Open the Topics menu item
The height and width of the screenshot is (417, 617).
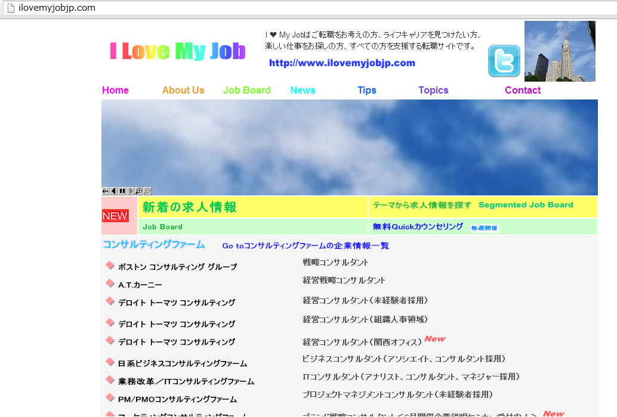[x=433, y=91]
